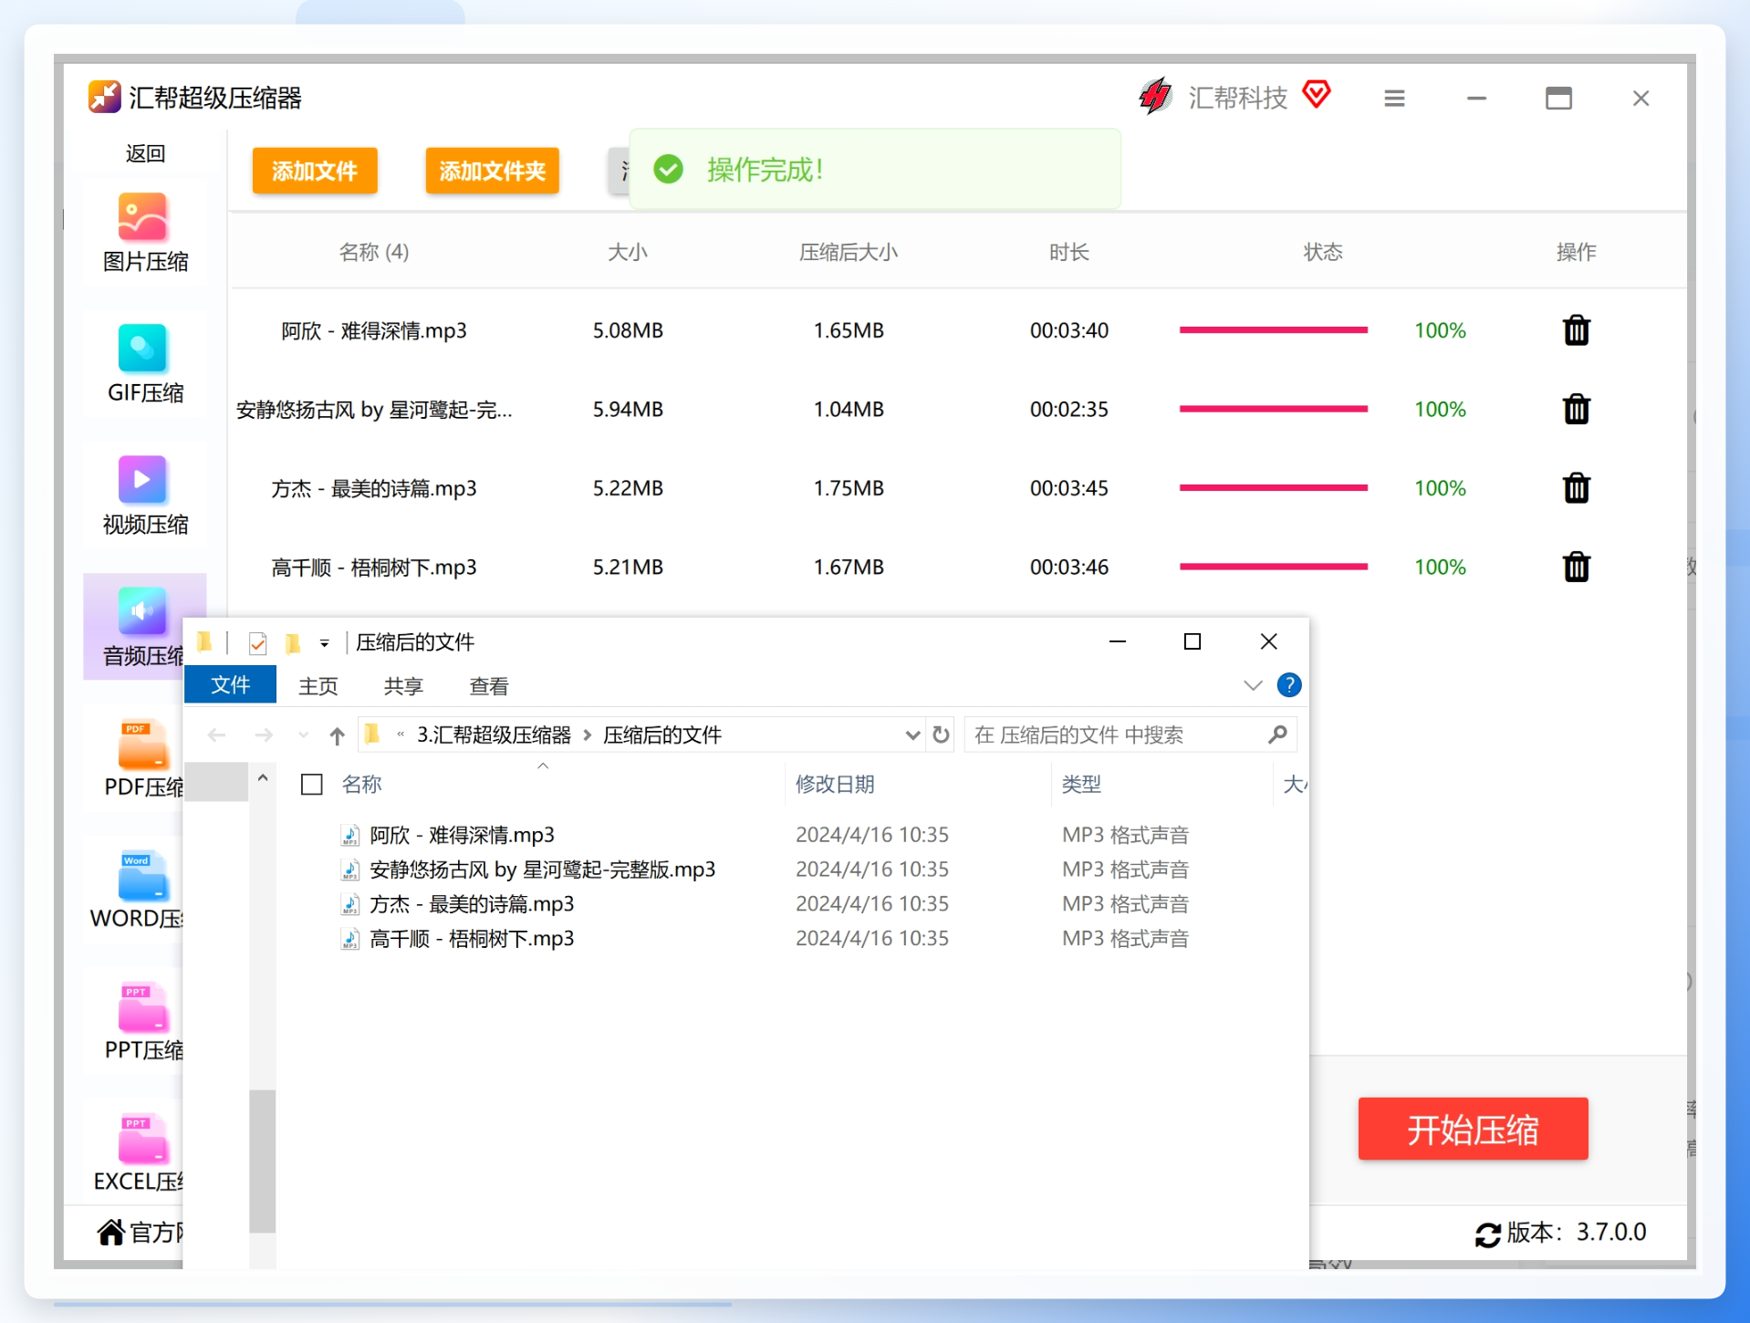The width and height of the screenshot is (1750, 1323).
Task: Click the 压缩后的文件 breadcrumb segment
Action: coord(662,734)
